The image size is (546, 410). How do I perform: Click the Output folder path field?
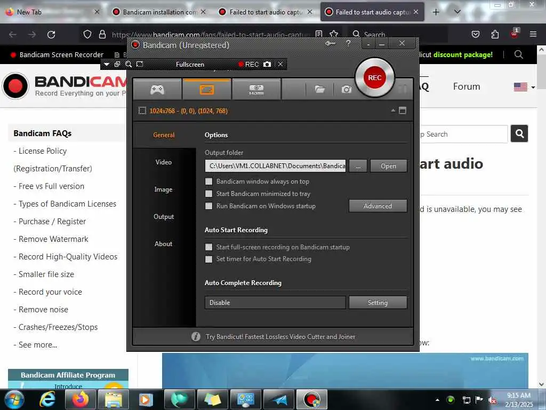coord(275,166)
